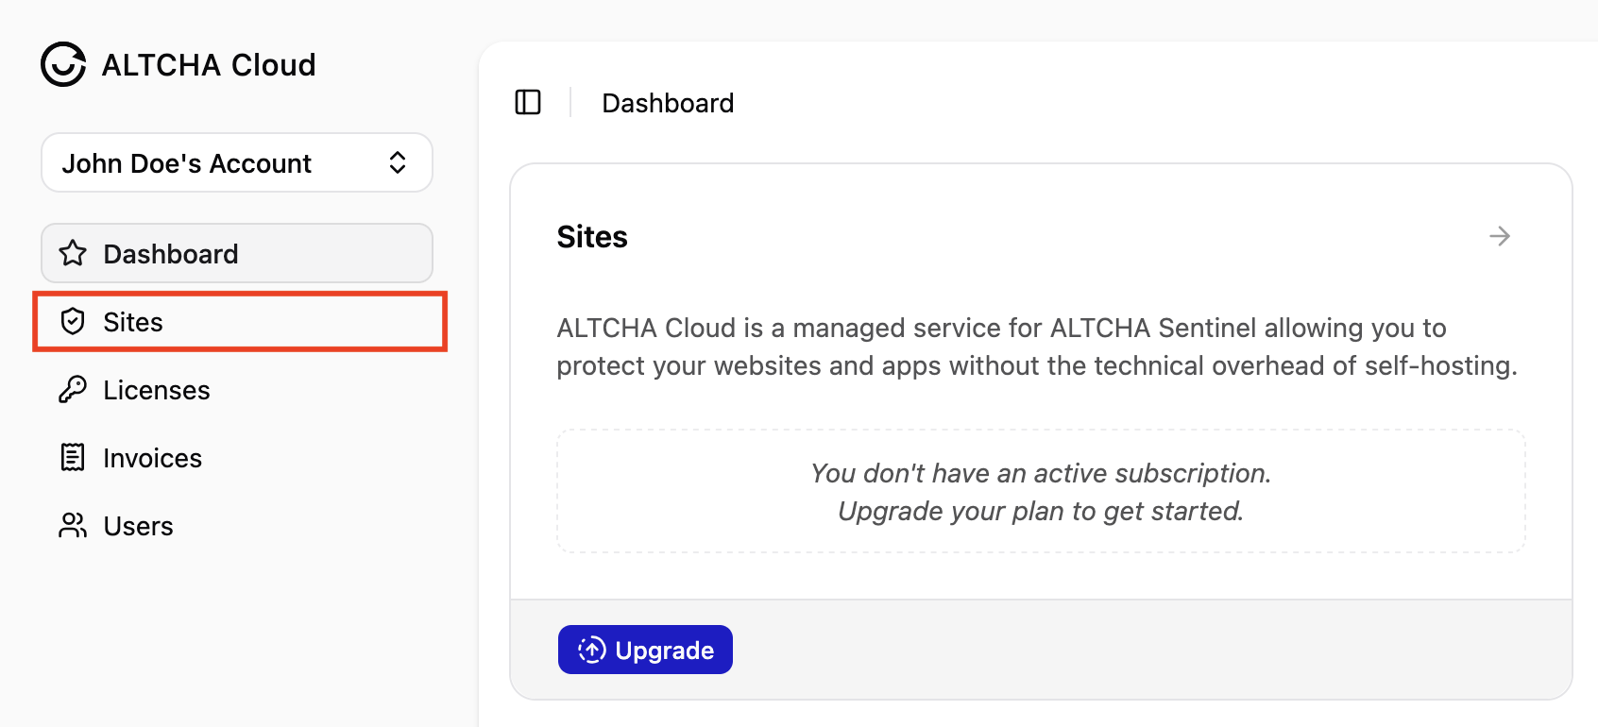The image size is (1598, 727).
Task: Open John Doe's Account switcher
Action: 237,162
